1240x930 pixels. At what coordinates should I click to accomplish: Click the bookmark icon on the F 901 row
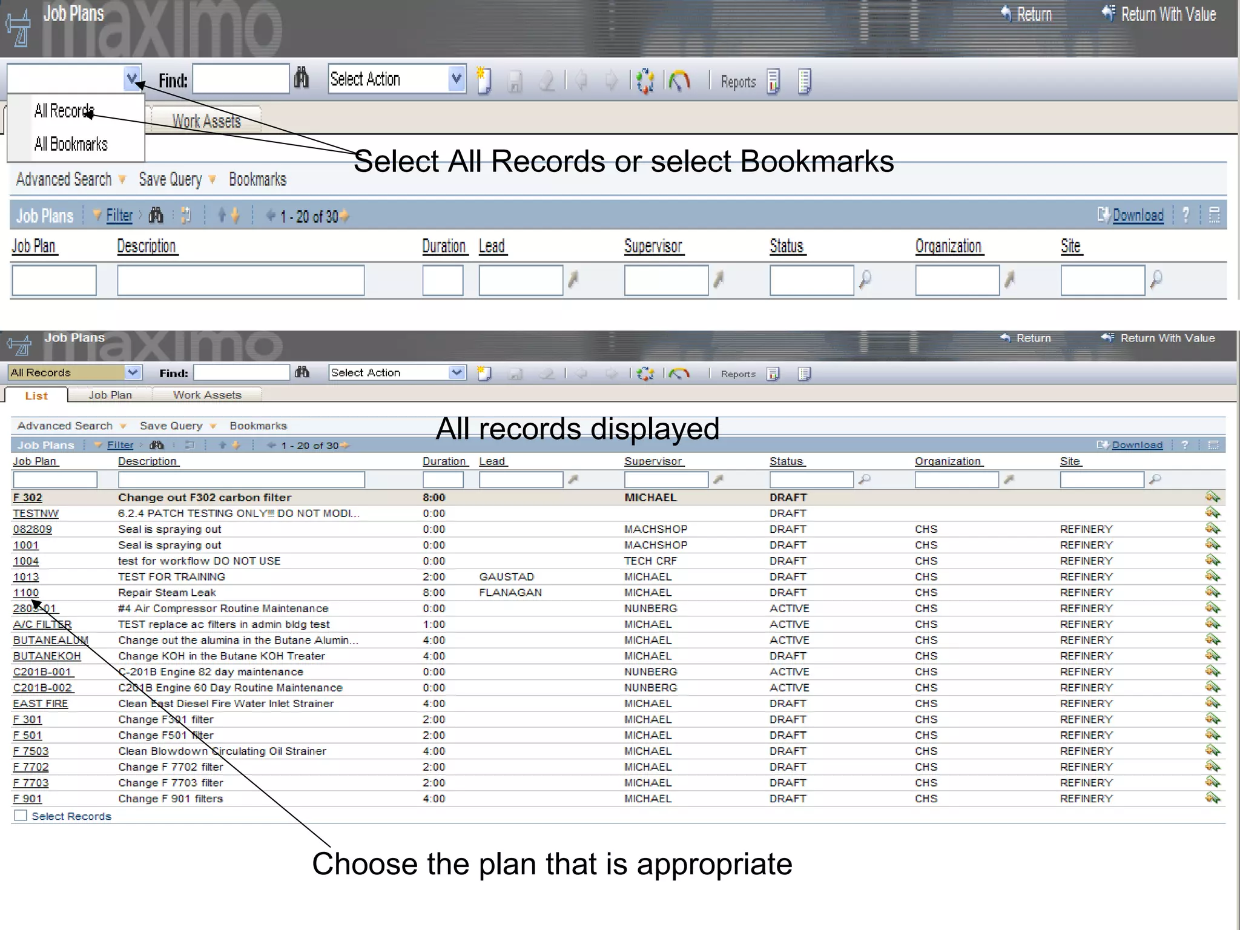(x=1212, y=798)
